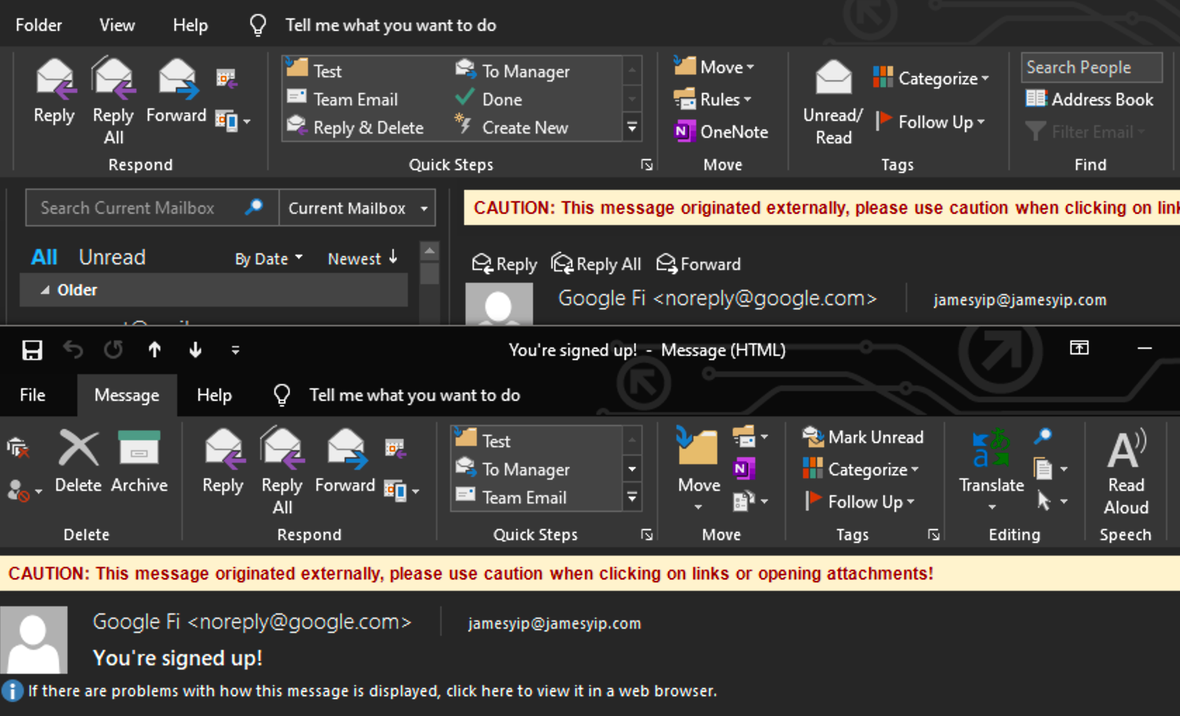Open the View tab in the main window
This screenshot has height=716, width=1180.
coord(117,25)
